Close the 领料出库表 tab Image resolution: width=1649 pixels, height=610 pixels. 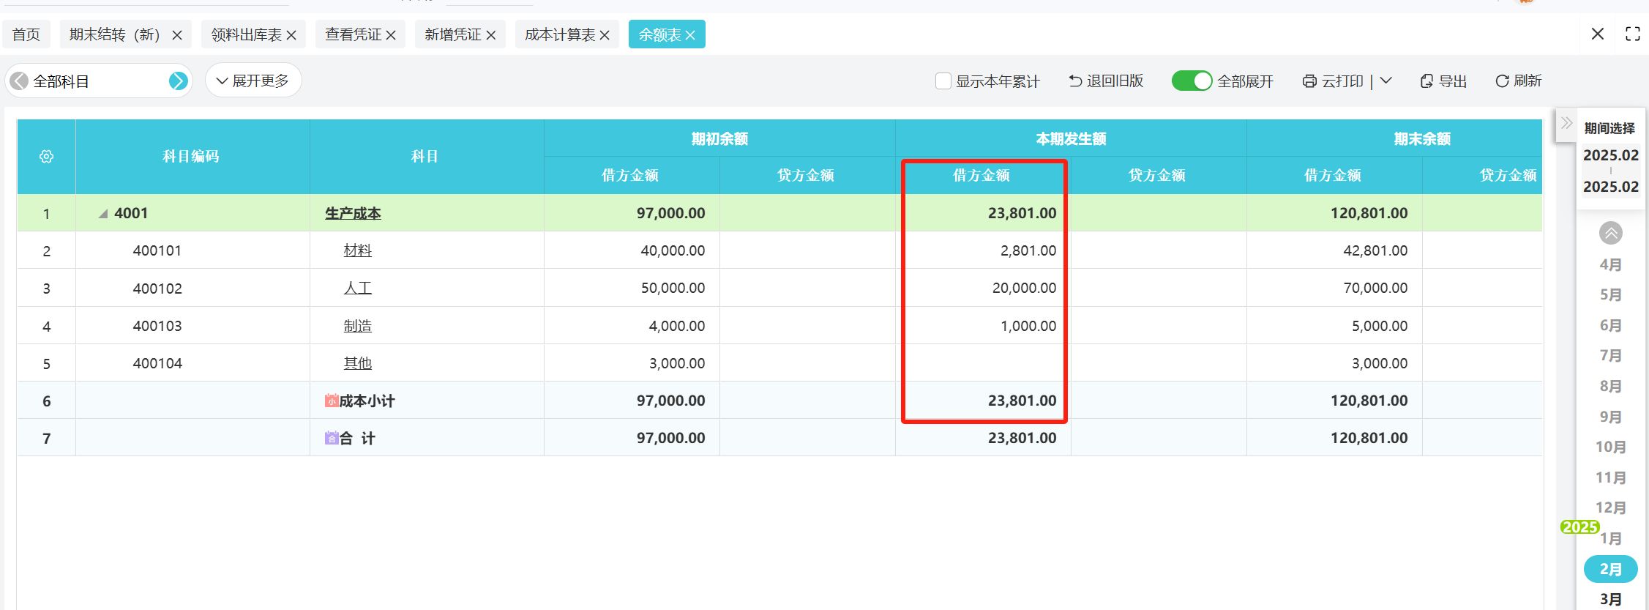(x=291, y=35)
